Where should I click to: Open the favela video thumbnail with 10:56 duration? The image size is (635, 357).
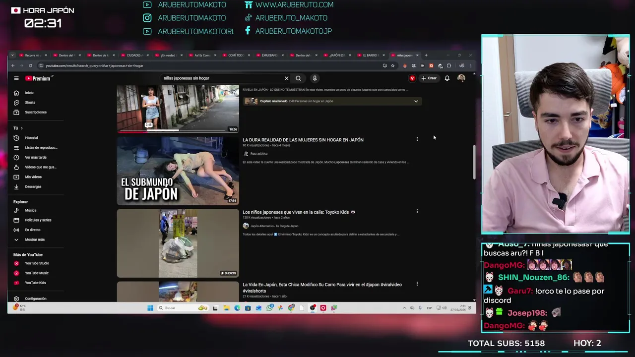coord(178,109)
